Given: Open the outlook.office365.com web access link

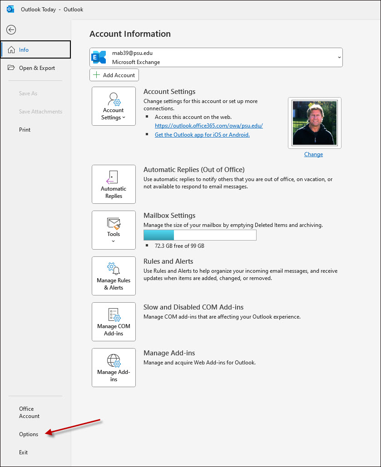Looking at the screenshot, I should 209,126.
